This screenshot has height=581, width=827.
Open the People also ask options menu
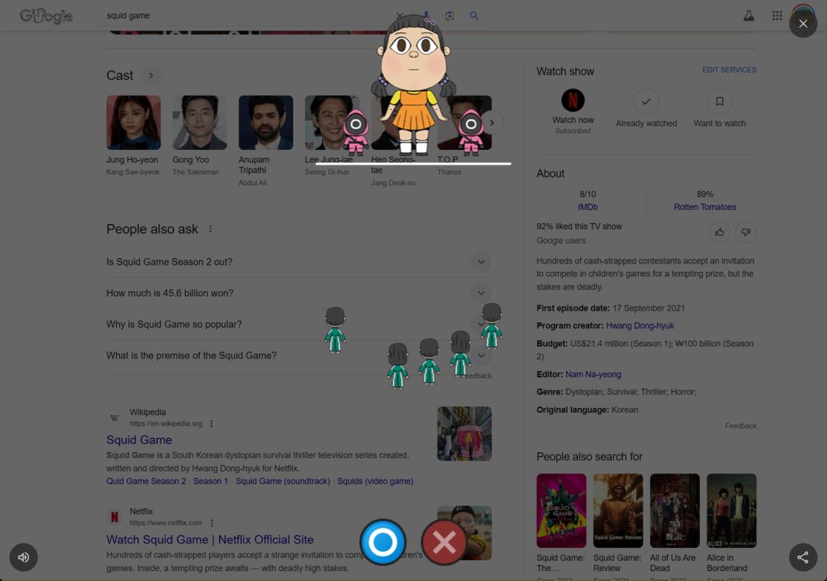210,229
